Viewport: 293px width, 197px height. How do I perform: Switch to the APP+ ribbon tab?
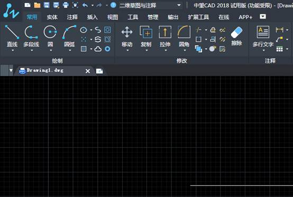click(x=245, y=17)
